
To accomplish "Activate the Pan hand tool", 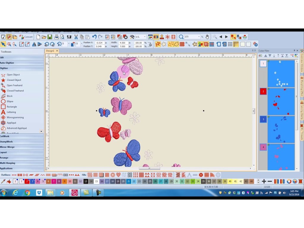I will 207,37.
